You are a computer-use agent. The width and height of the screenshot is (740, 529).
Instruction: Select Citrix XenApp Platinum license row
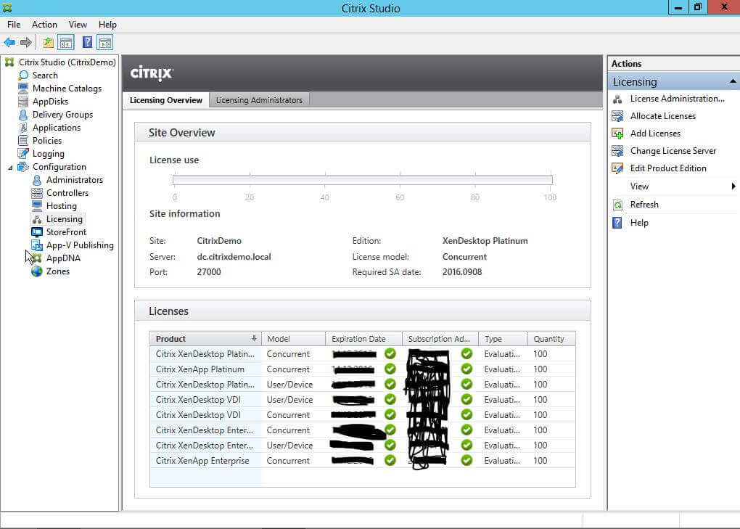coord(363,369)
